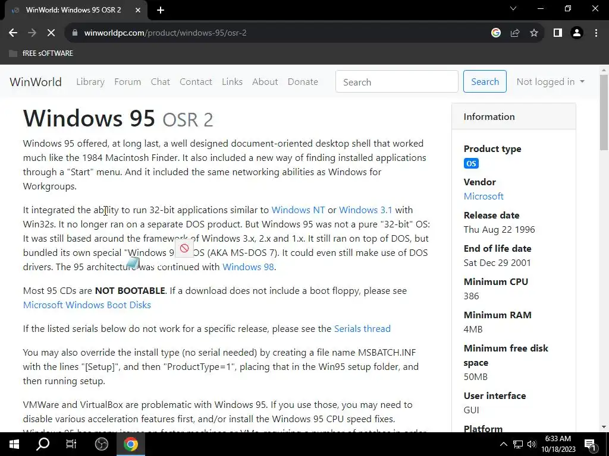Stop loading the page

51,33
